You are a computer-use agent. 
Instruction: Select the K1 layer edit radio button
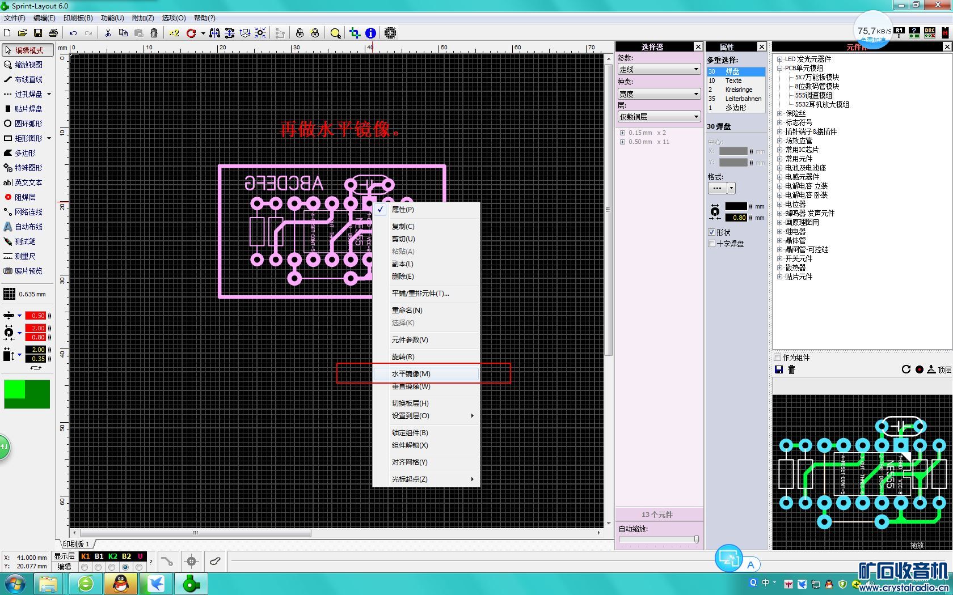click(85, 567)
